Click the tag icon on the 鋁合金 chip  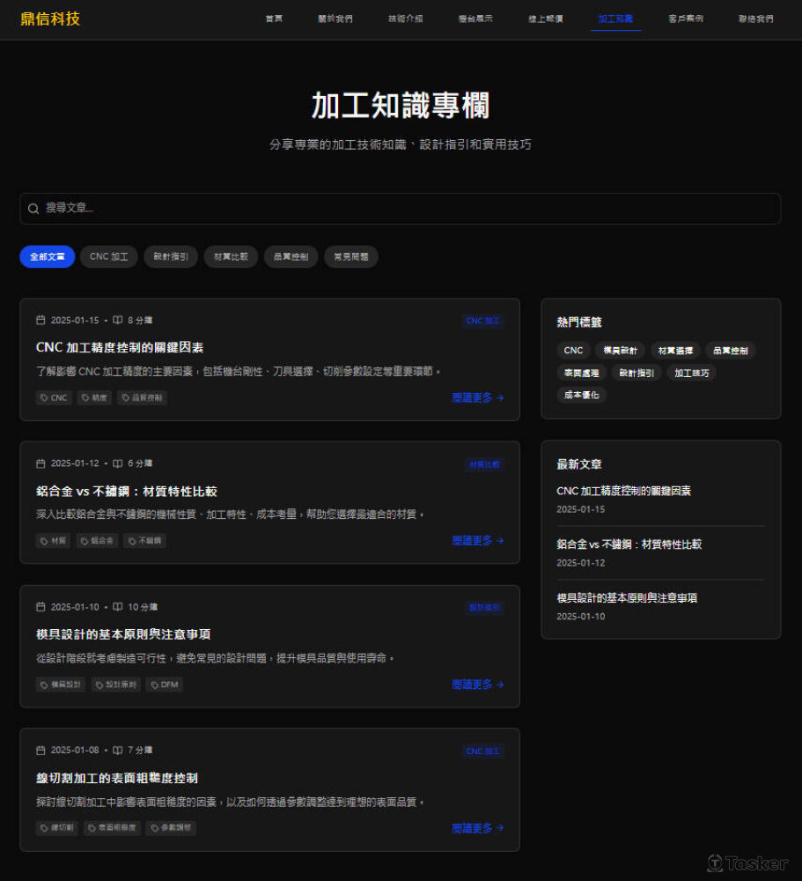(84, 541)
